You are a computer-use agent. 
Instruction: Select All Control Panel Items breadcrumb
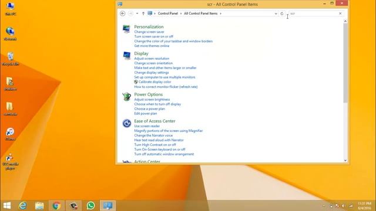(x=201, y=13)
